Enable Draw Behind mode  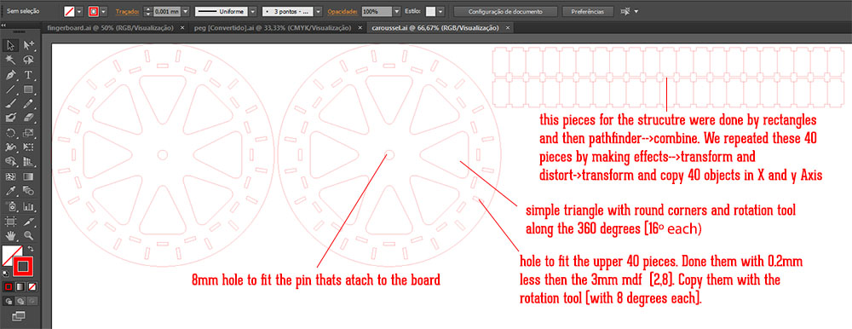pos(20,301)
